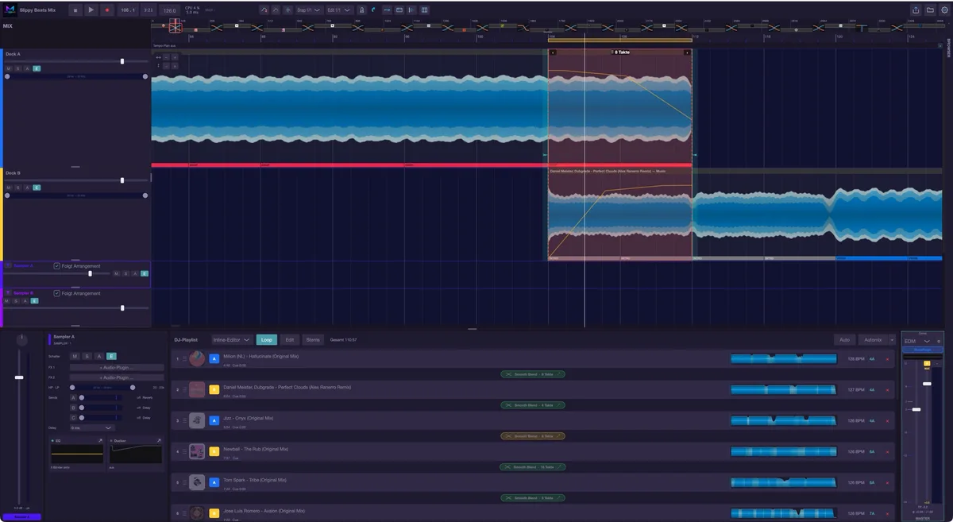Remove Million Hallucinate track with red x

(887, 359)
